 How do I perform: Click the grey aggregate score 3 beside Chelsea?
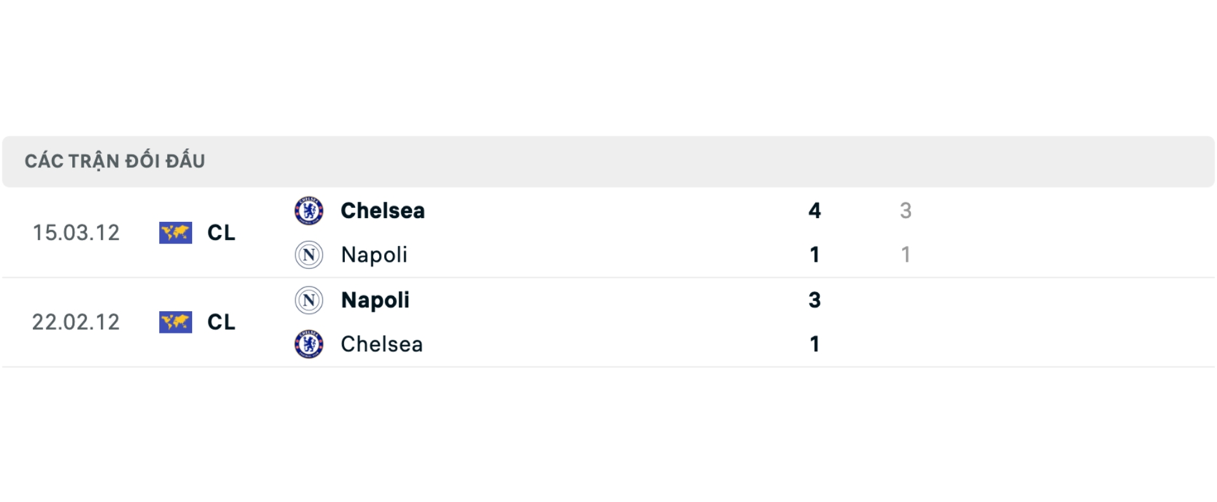[906, 211]
